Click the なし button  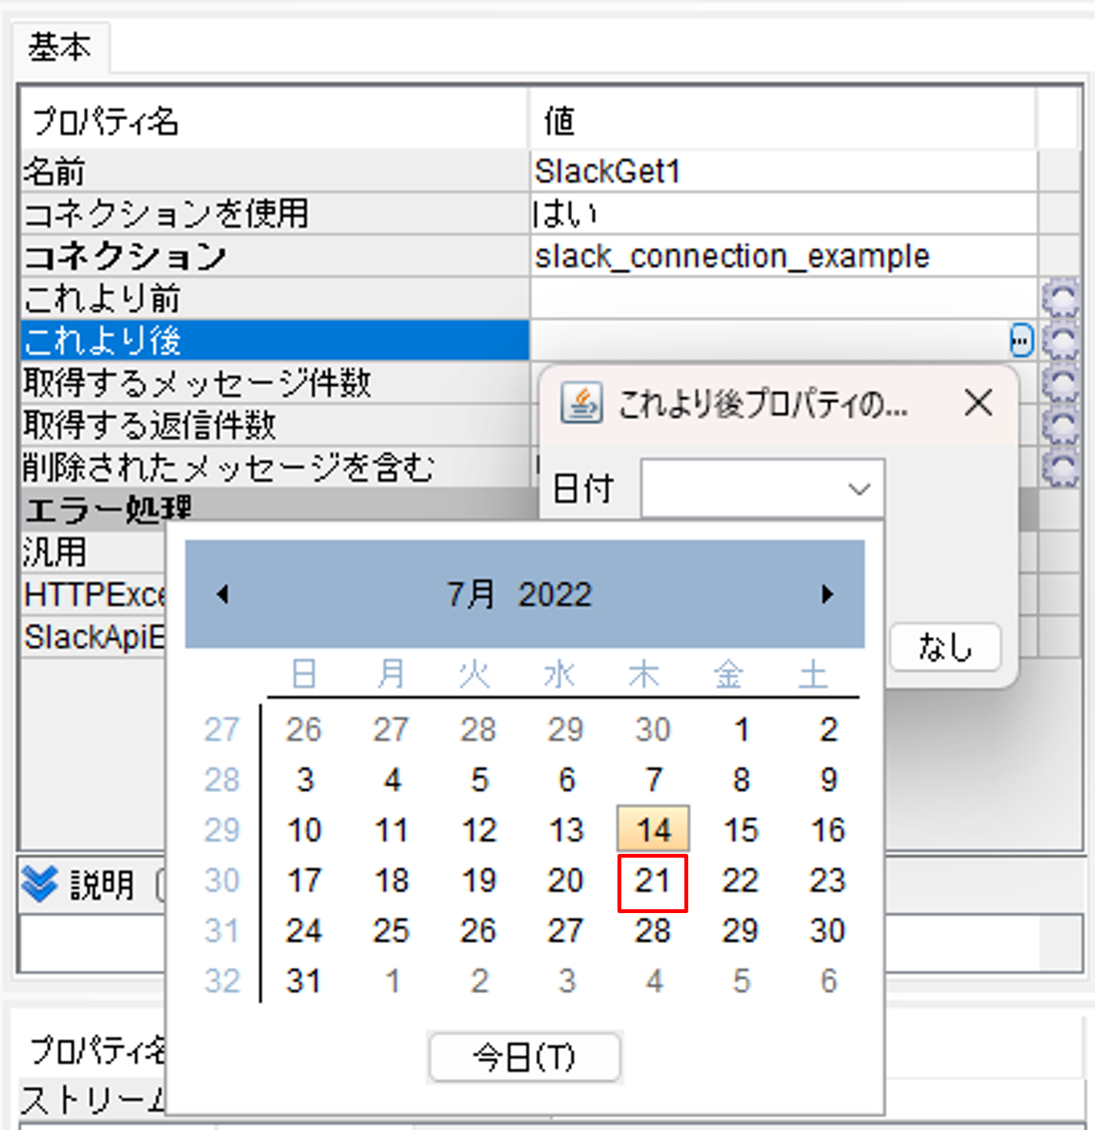pyautogui.click(x=946, y=647)
